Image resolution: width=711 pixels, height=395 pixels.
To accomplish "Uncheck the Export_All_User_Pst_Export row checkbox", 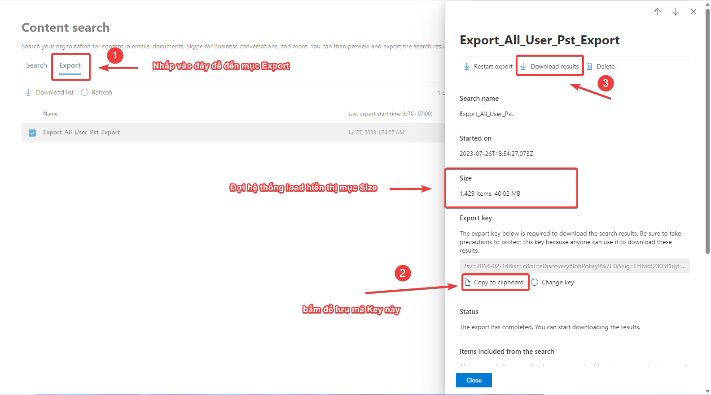I will pos(32,133).
